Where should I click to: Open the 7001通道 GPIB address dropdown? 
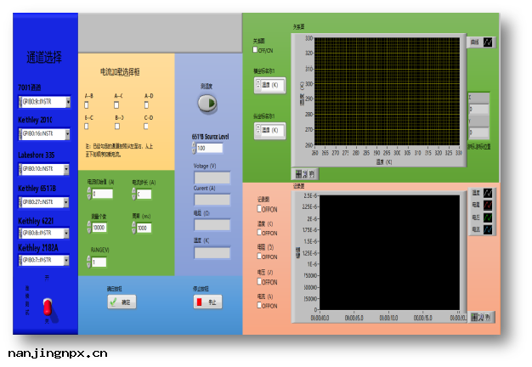67,102
